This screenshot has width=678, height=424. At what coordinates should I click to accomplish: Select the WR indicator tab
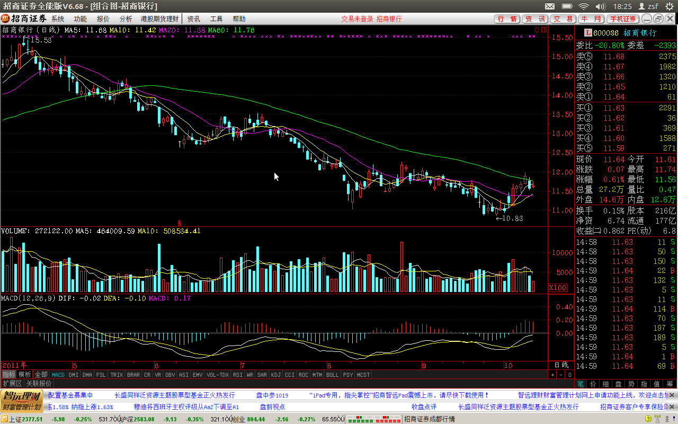click(x=250, y=375)
